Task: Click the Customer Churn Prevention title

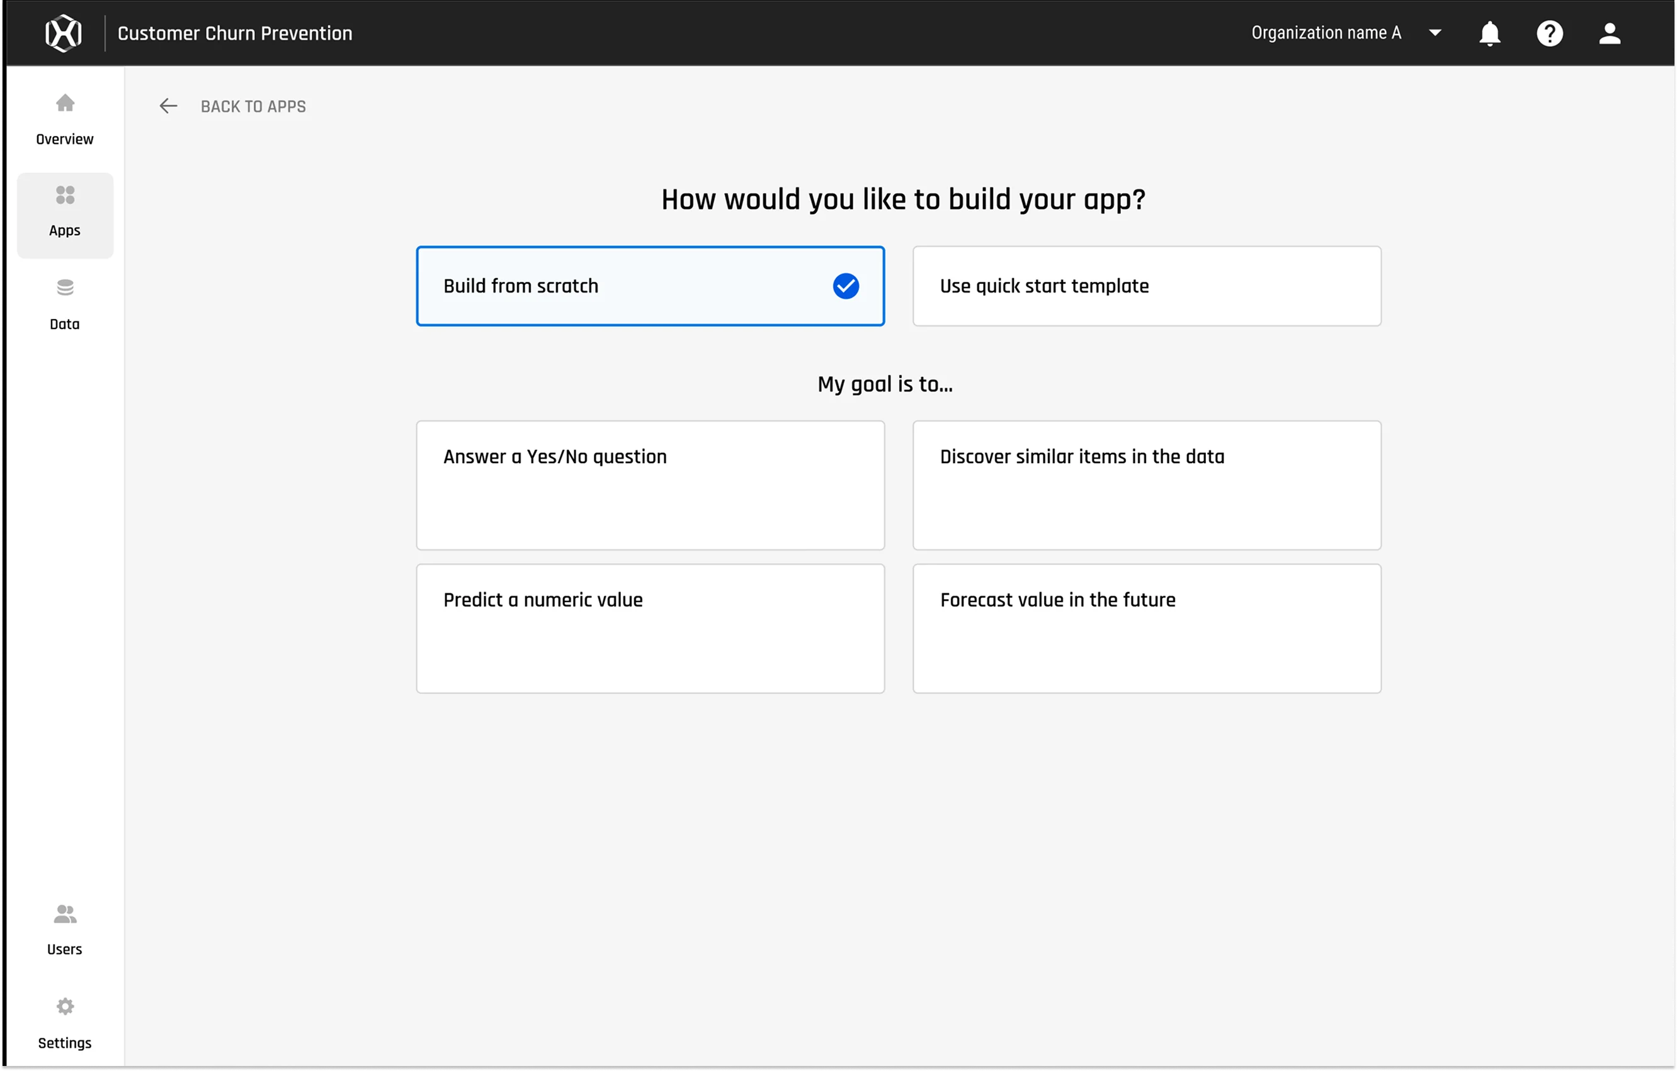Action: coord(235,33)
